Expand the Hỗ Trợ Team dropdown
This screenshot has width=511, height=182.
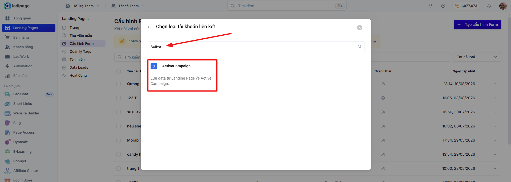pos(82,6)
